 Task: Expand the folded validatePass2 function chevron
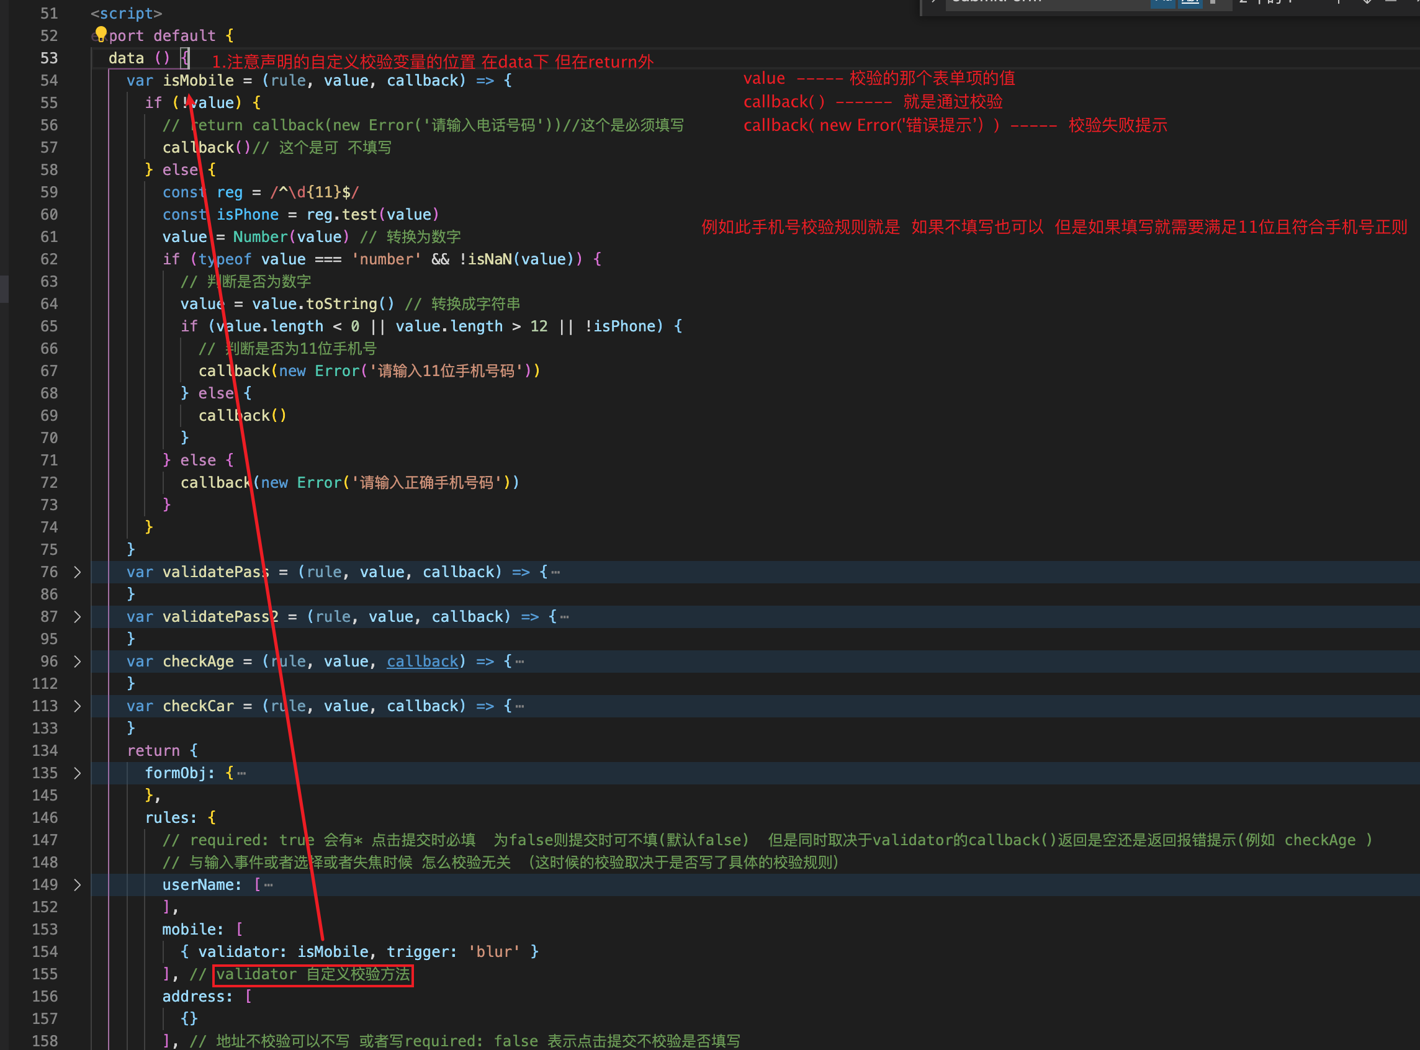click(x=77, y=616)
